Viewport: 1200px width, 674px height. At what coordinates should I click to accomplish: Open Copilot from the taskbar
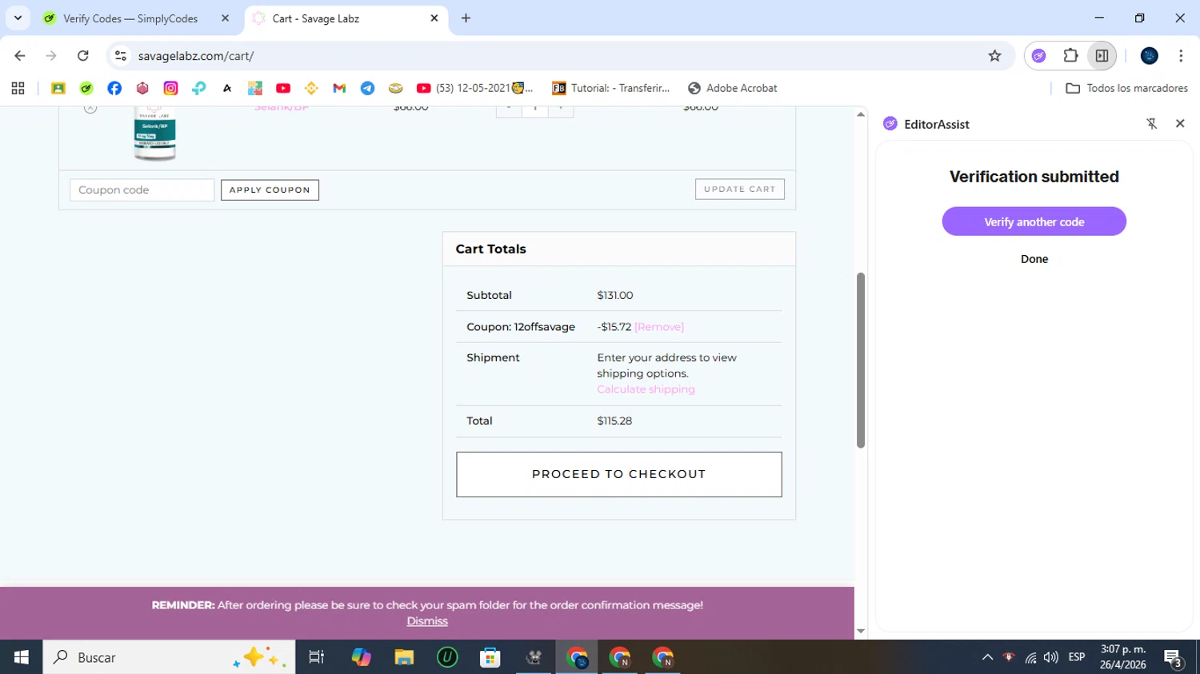[361, 657]
